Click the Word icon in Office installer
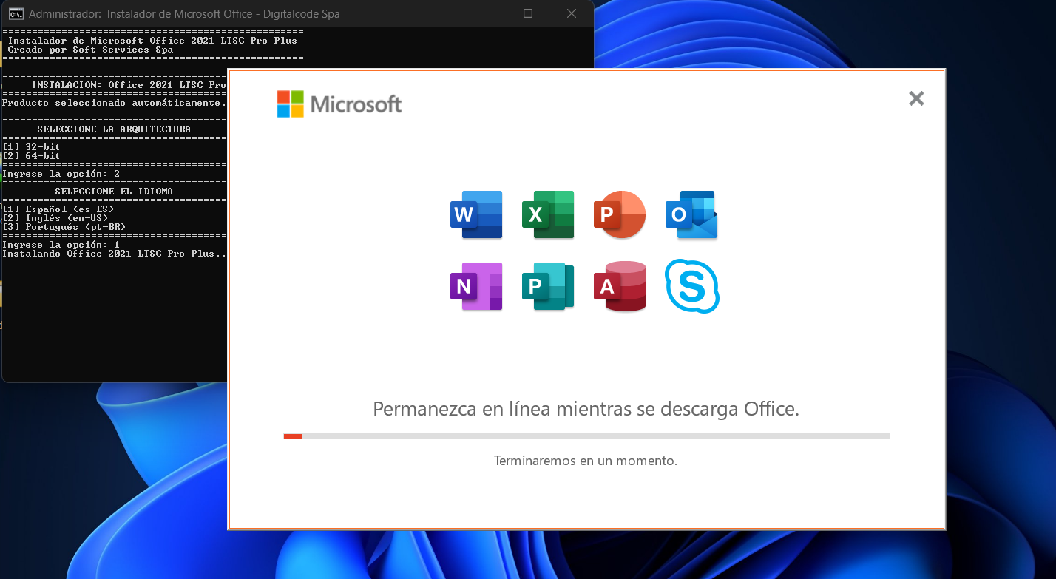The height and width of the screenshot is (579, 1056). point(476,214)
